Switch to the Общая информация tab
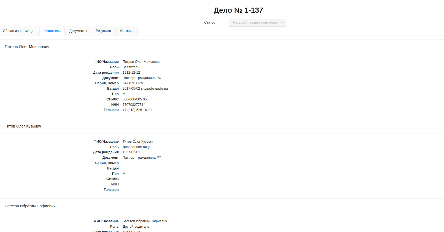Viewport: 444px width, 232px height. (x=19, y=31)
